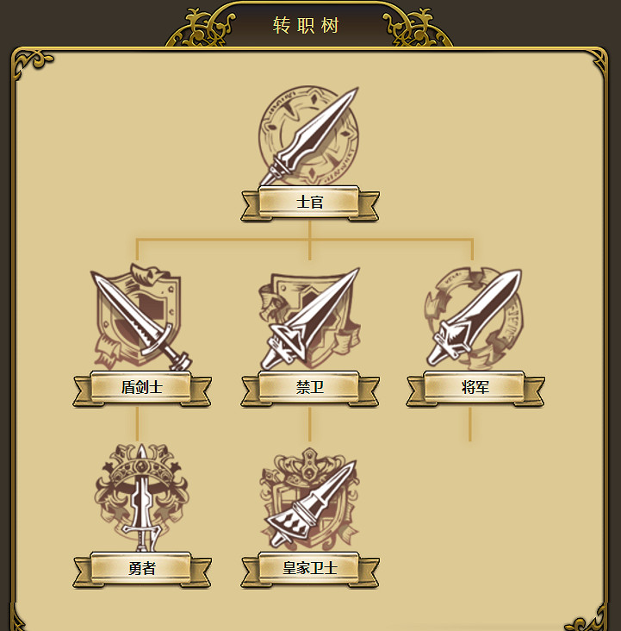Image resolution: width=621 pixels, height=631 pixels.
Task: Open the 勇者 crowned sword emblem
Action: coord(141,497)
